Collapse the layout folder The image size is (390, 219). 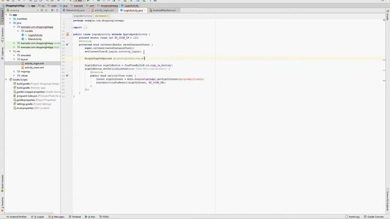pyautogui.click(x=15, y=60)
